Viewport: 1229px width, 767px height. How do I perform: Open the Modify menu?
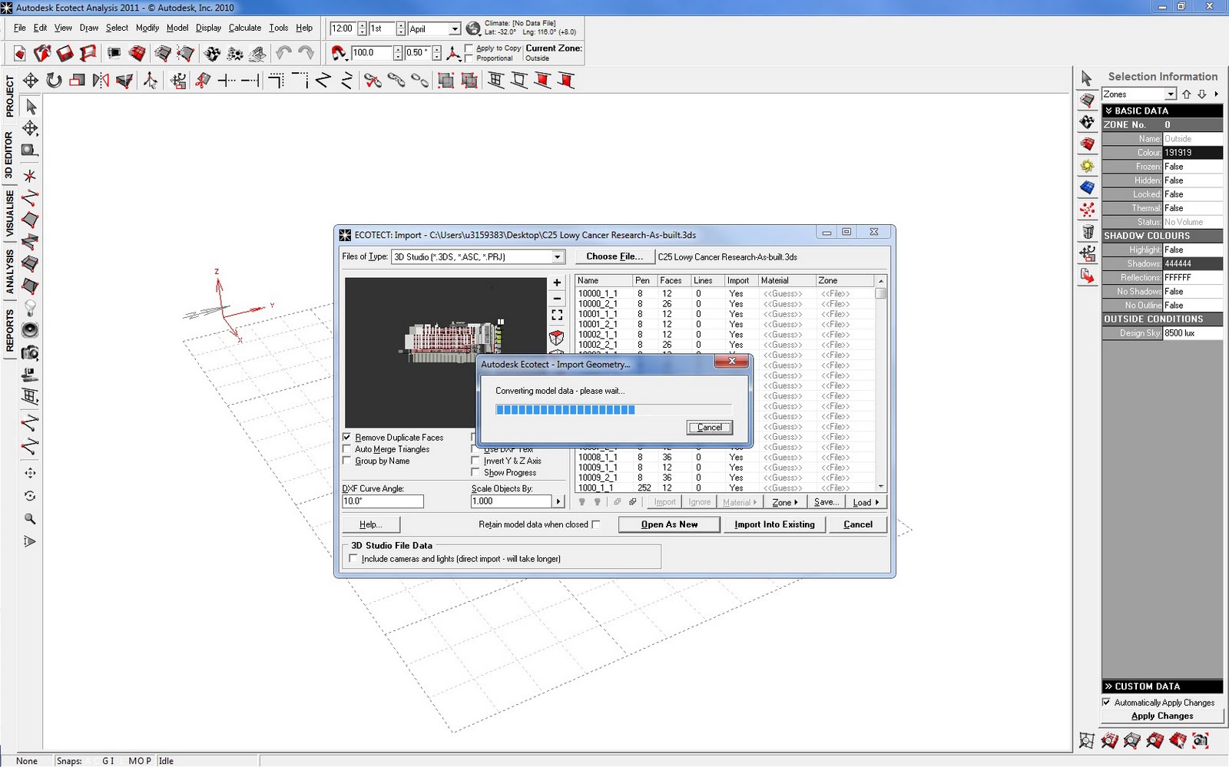coord(147,28)
